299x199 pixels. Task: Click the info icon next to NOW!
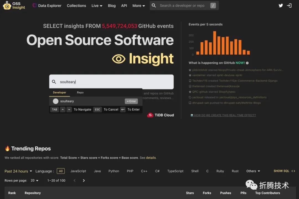[x=247, y=63]
